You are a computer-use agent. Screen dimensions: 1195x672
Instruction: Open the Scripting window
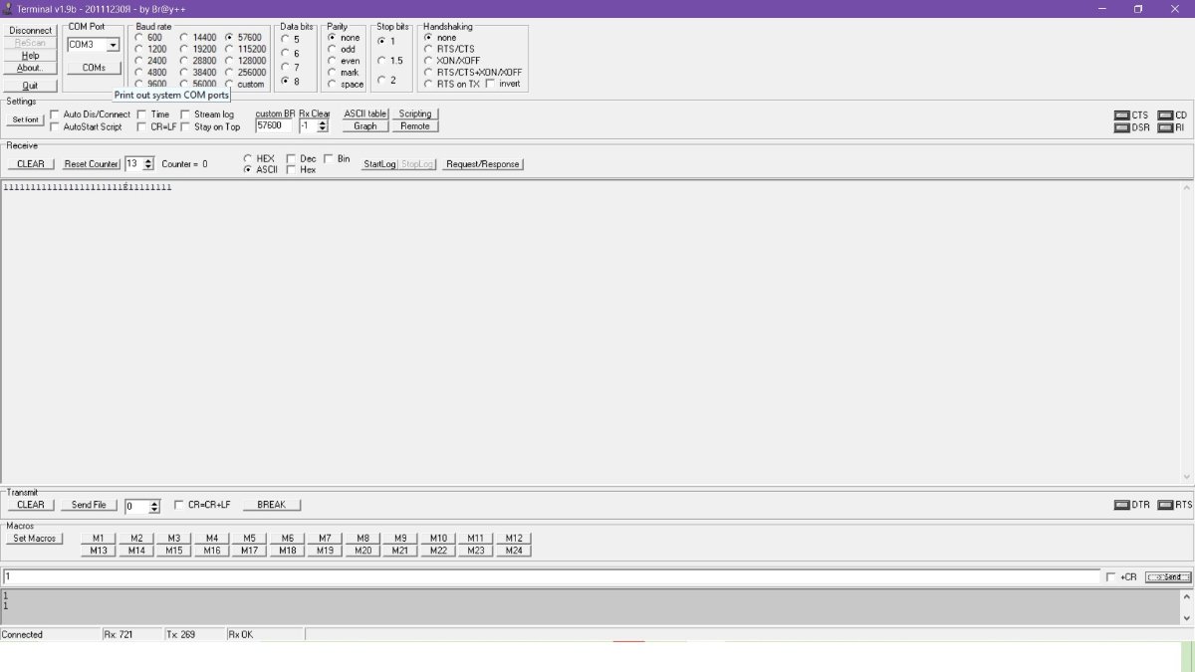coord(415,113)
